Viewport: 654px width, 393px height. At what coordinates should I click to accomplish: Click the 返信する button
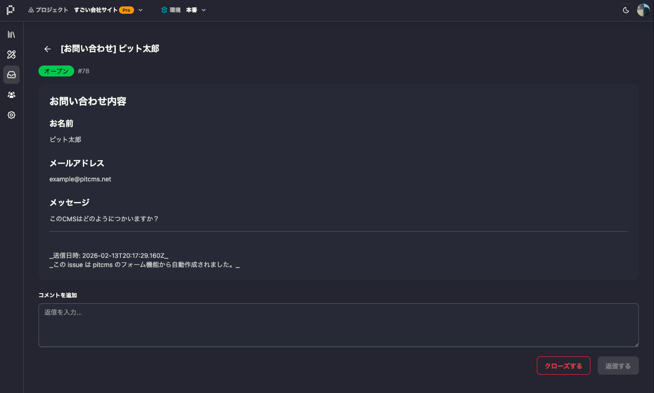pos(618,366)
